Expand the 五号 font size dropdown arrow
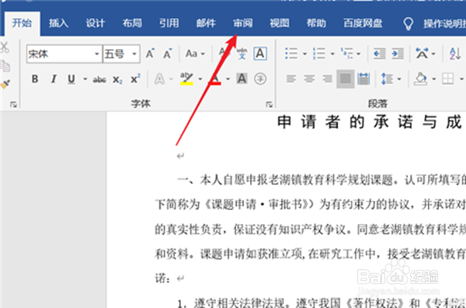This screenshot has height=308, width=466. tap(134, 54)
